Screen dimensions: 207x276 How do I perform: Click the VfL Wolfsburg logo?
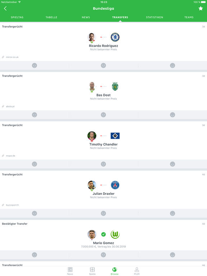115,234
